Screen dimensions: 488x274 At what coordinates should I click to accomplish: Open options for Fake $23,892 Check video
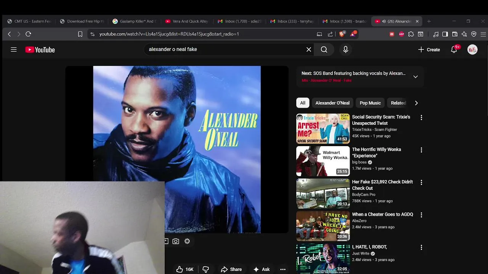421,183
